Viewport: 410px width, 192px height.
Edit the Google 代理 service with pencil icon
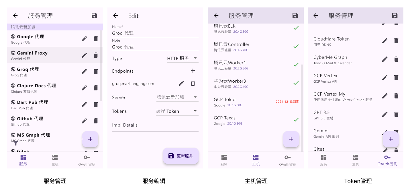[x=84, y=38]
